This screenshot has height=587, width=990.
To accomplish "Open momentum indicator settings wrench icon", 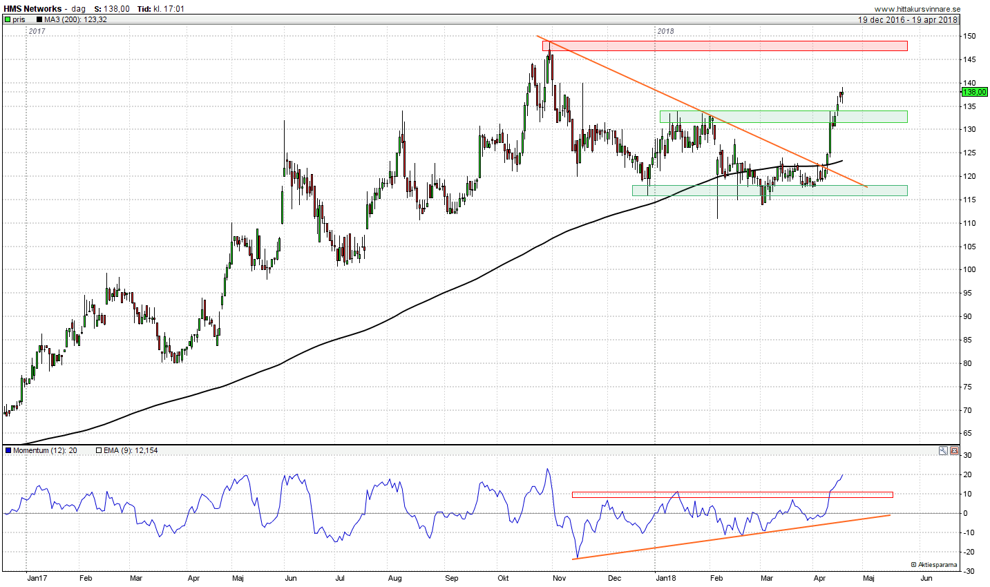I will pyautogui.click(x=943, y=451).
